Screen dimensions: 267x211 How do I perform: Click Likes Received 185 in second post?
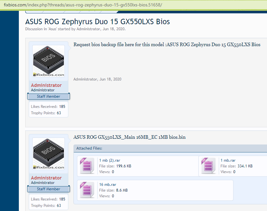[x=48, y=199]
